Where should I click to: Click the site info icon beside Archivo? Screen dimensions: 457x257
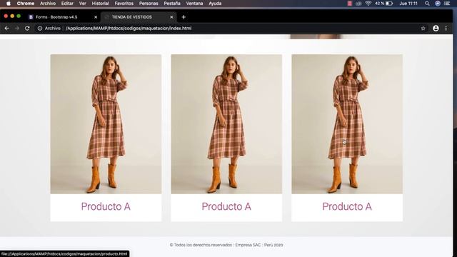pos(40,29)
